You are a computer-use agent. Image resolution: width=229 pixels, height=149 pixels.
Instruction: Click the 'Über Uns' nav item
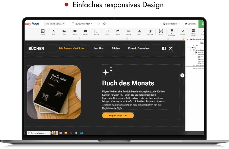[x=98, y=48]
